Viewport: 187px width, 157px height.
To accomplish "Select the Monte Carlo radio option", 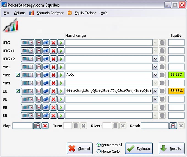I will 99,151.
